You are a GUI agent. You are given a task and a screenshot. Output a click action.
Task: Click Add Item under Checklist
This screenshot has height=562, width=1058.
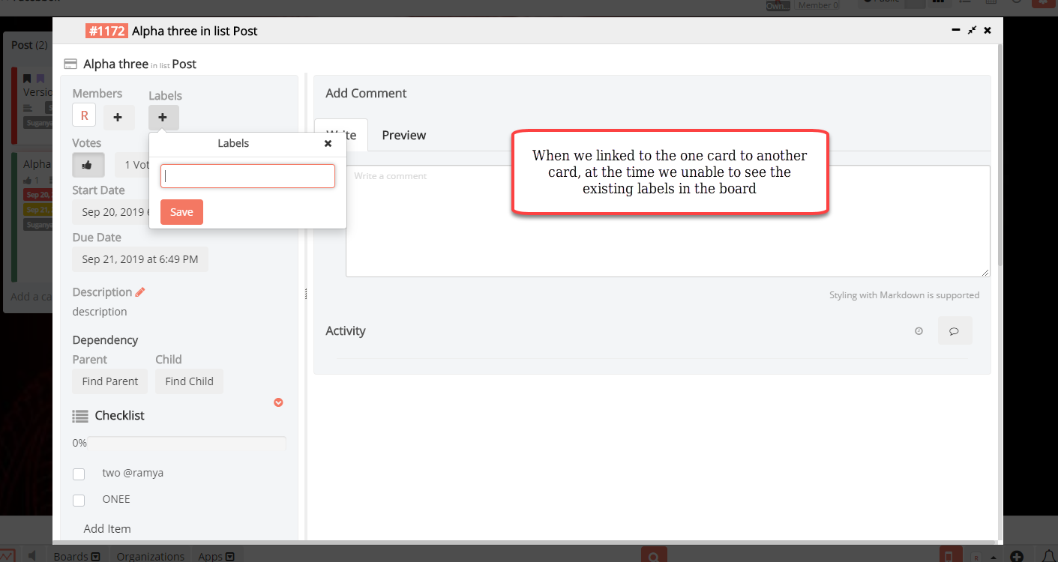click(107, 528)
